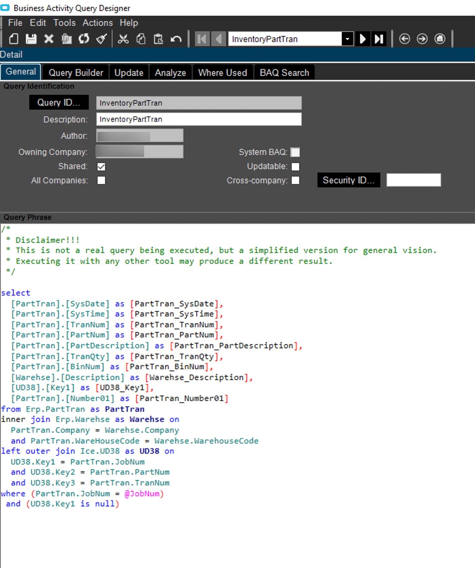475x568 pixels.
Task: Save the query with the floppy disk icon
Action: click(x=31, y=39)
